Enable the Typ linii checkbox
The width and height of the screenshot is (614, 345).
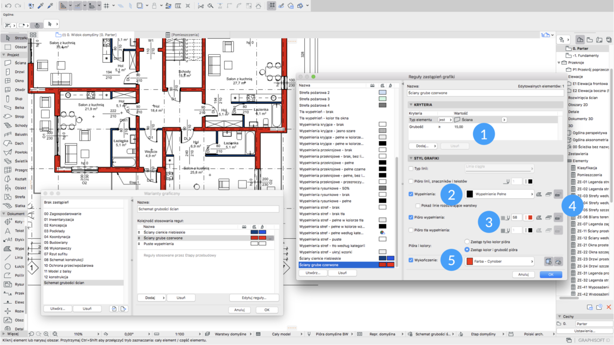coord(411,168)
